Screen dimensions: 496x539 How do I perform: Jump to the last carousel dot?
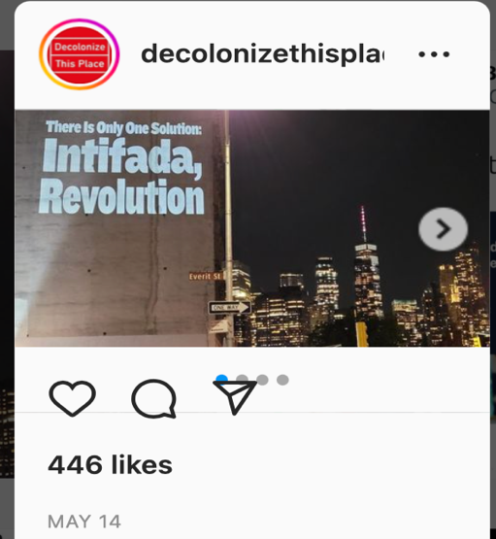[282, 380]
